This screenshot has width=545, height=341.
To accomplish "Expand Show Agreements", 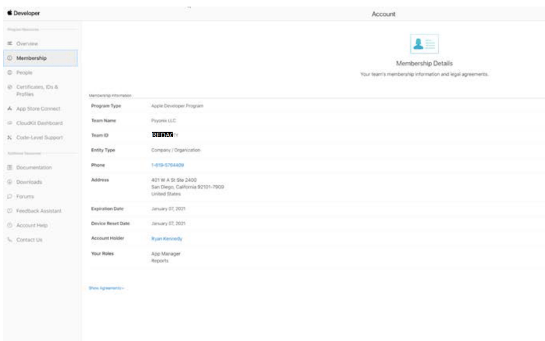I will (107, 288).
